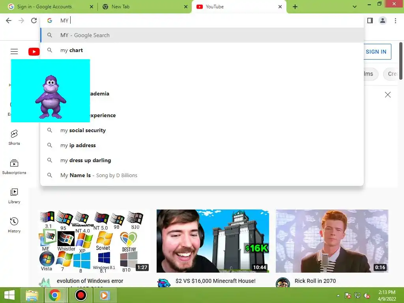Click the address bar containing MY
Image resolution: width=404 pixels, height=303 pixels.
202,21
